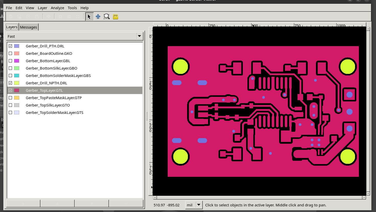
Task: Open the View menu
Action: (x=30, y=8)
